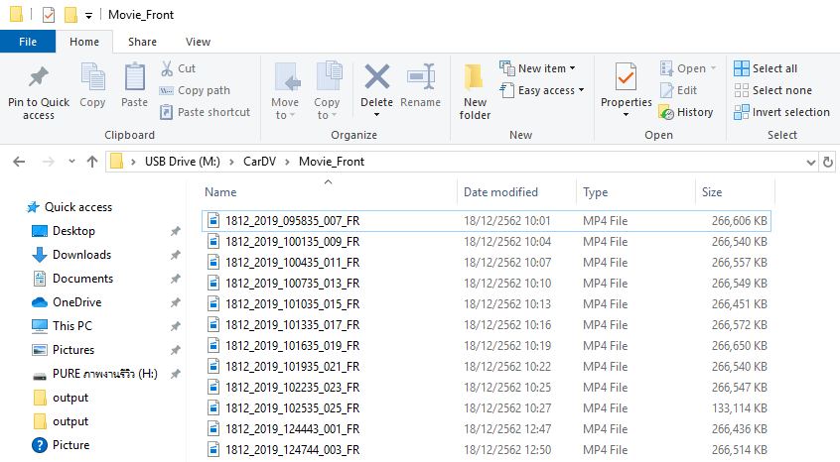Open the address bar history dropdown

pyautogui.click(x=811, y=162)
